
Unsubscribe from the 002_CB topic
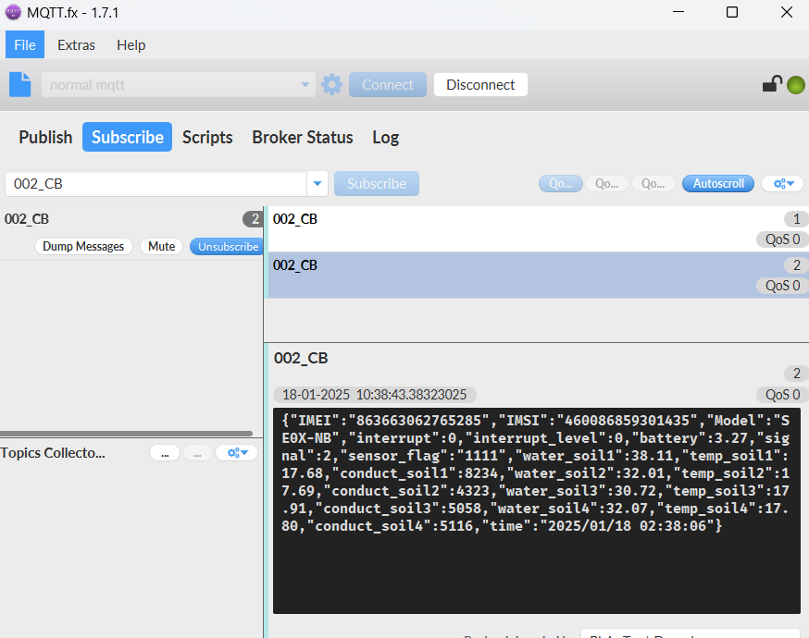tap(228, 246)
